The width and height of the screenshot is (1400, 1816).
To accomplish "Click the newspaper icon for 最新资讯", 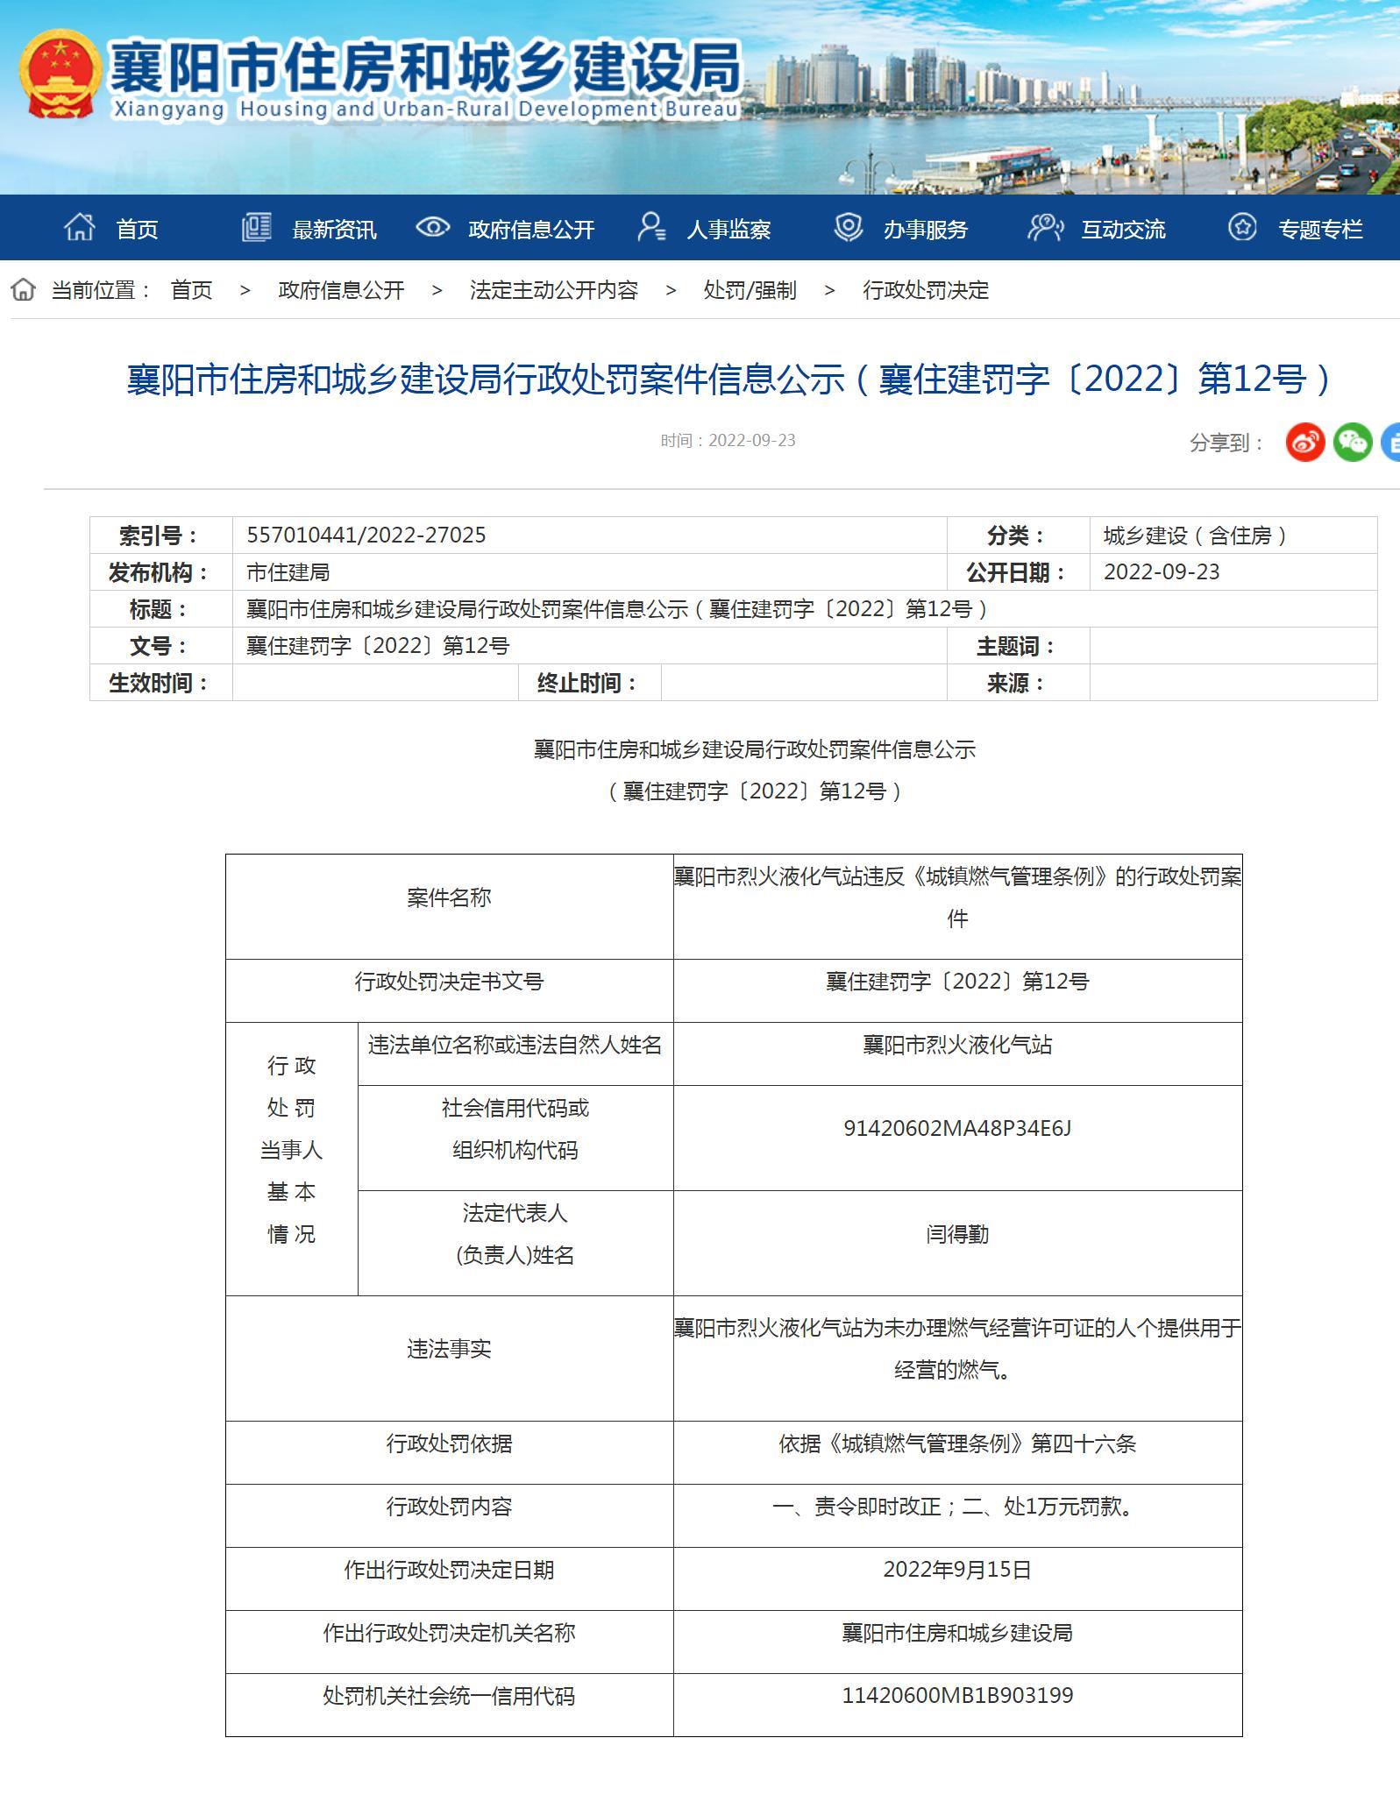I will [x=257, y=227].
